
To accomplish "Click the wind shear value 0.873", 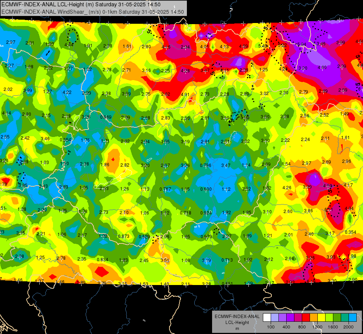I will pos(123,236).
